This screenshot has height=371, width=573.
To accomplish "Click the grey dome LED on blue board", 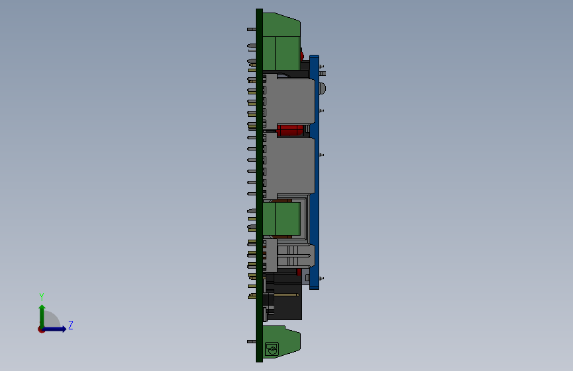I will click(323, 88).
